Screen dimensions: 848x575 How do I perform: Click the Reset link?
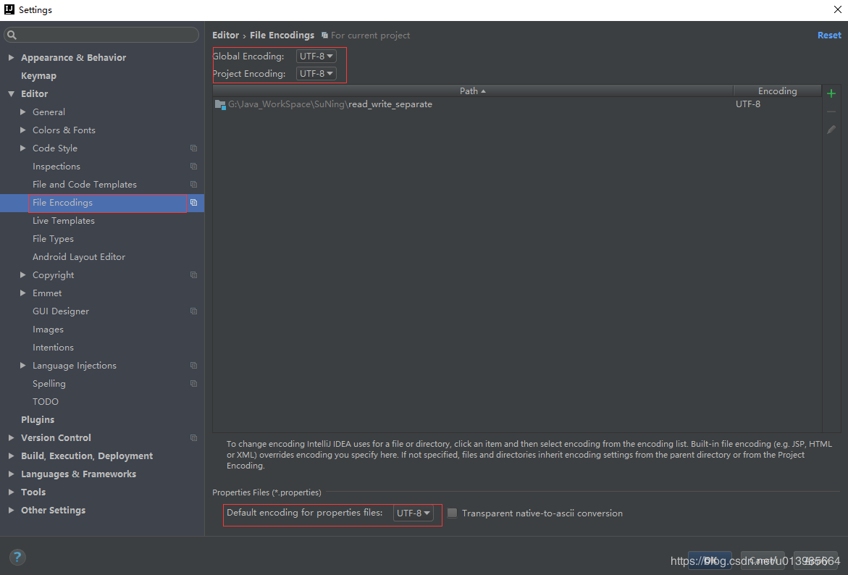tap(828, 35)
